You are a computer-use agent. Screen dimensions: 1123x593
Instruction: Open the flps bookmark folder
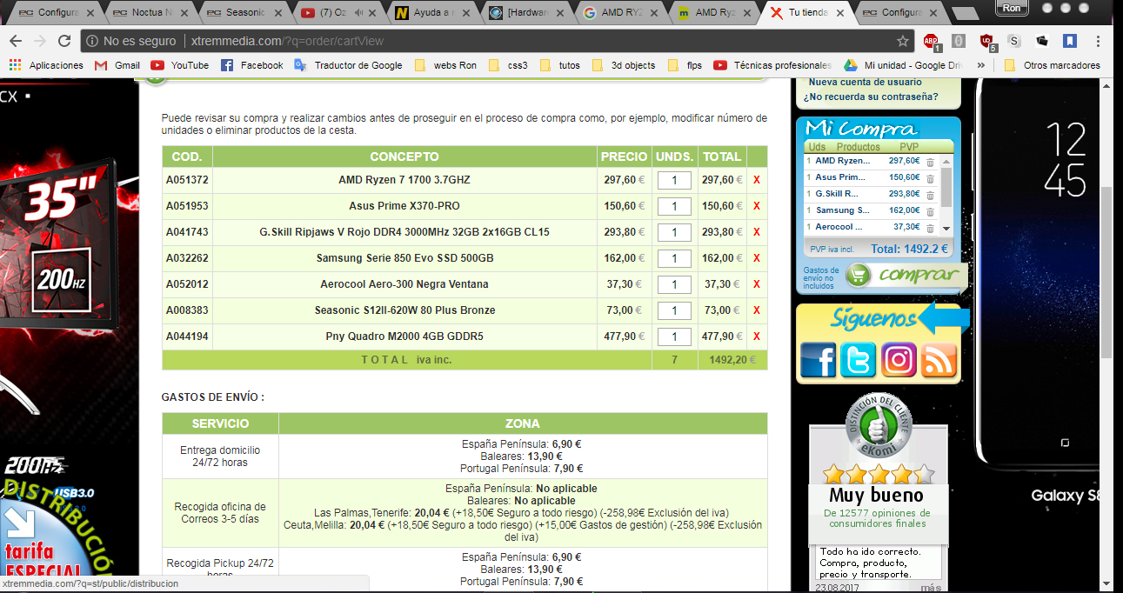pos(685,65)
